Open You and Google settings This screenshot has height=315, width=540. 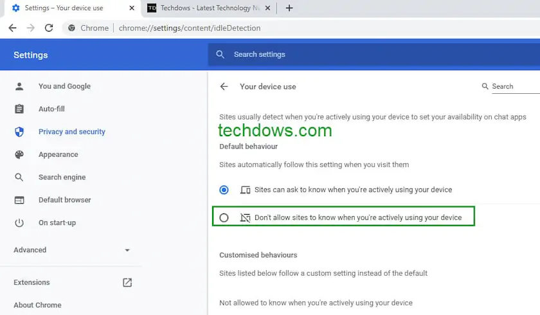pos(64,86)
